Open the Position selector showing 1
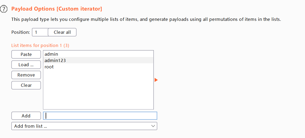 [x=40, y=32]
